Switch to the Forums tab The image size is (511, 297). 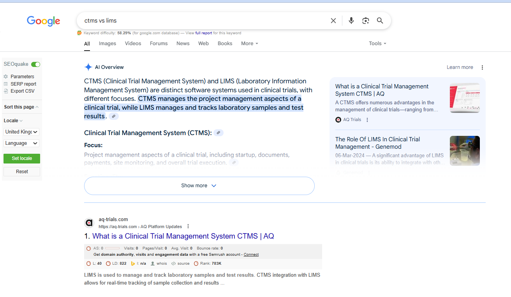click(159, 44)
